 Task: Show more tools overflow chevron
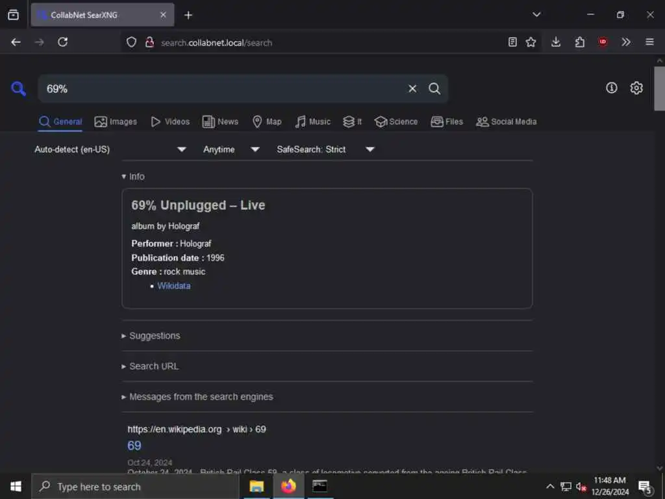[626, 42]
